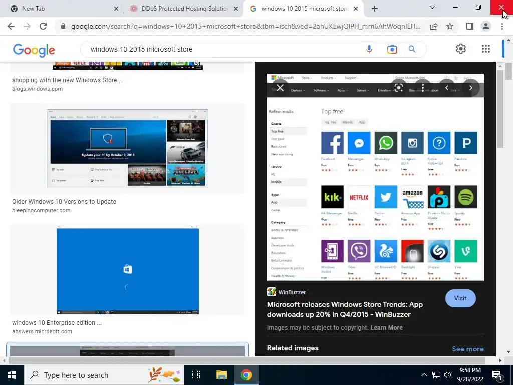513x385 pixels.
Task: Open tab search dropdown chevron
Action: tap(432, 7)
